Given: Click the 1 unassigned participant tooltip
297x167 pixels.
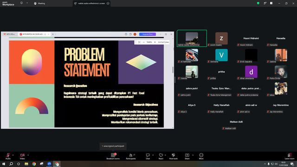Looking at the screenshot, I should [x=113, y=146].
